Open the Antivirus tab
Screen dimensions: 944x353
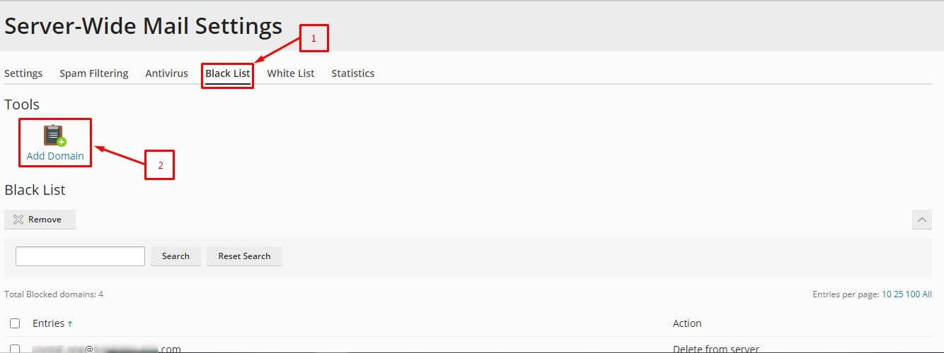coord(167,73)
